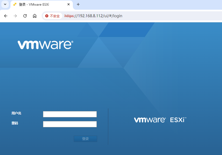The image size is (222, 155).
Task: Reload the ESXi login page
Action: coord(25,16)
